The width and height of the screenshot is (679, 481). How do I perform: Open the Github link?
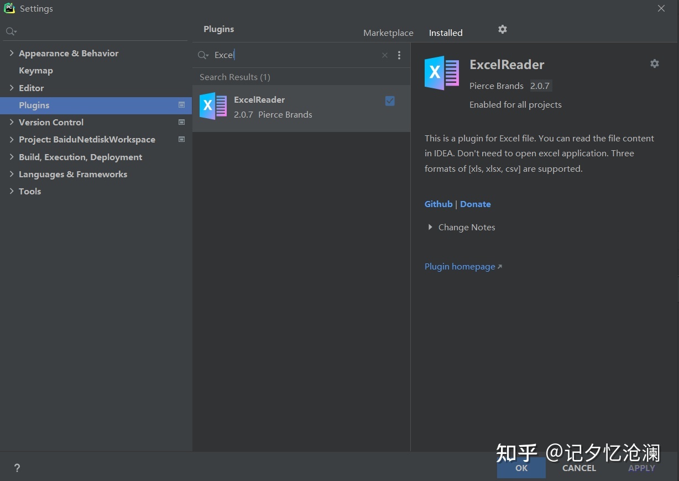coord(438,204)
